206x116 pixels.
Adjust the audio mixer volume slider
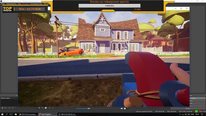point(98,109)
